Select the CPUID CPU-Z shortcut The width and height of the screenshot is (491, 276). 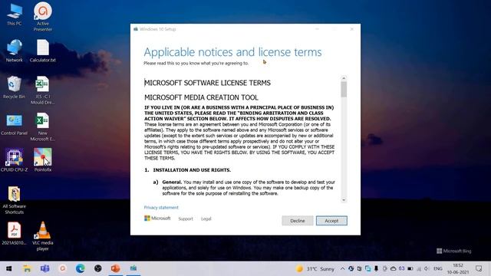coord(14,160)
